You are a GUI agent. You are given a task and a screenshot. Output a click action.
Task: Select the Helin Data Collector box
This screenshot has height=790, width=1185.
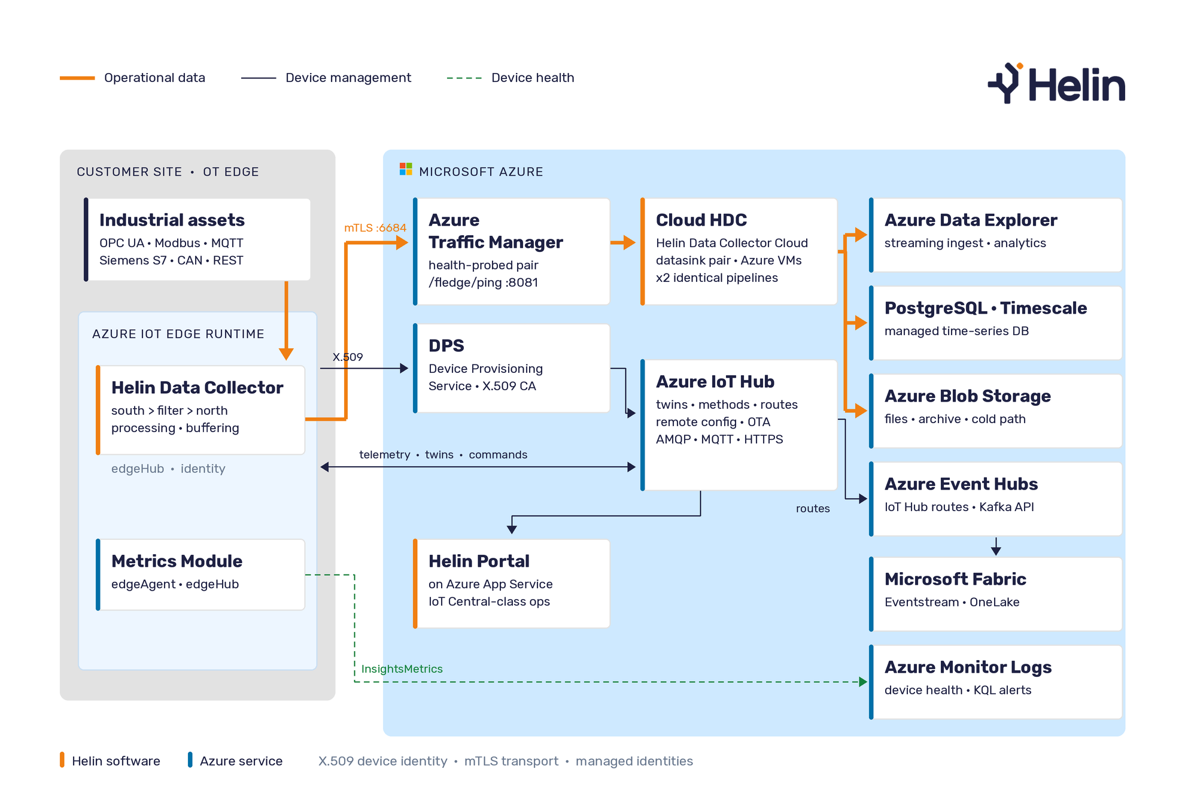tap(200, 410)
